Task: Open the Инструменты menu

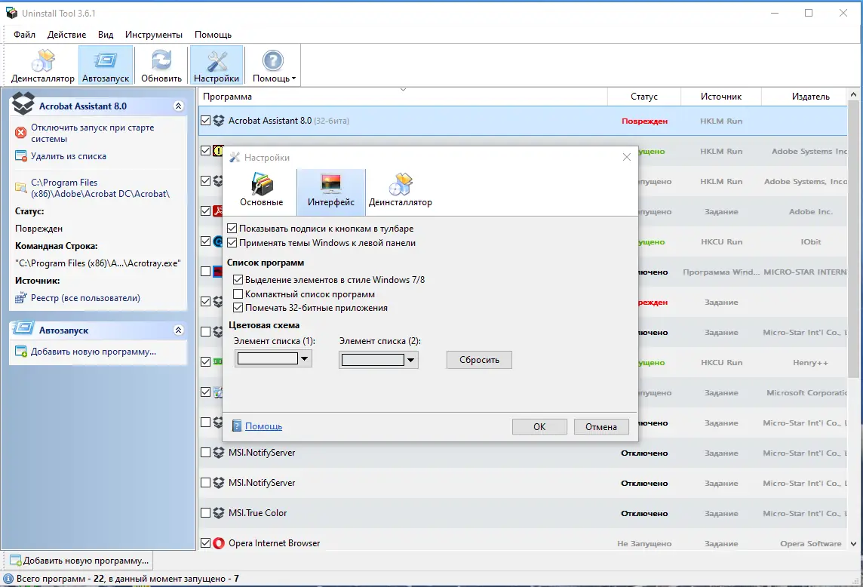Action: (153, 34)
